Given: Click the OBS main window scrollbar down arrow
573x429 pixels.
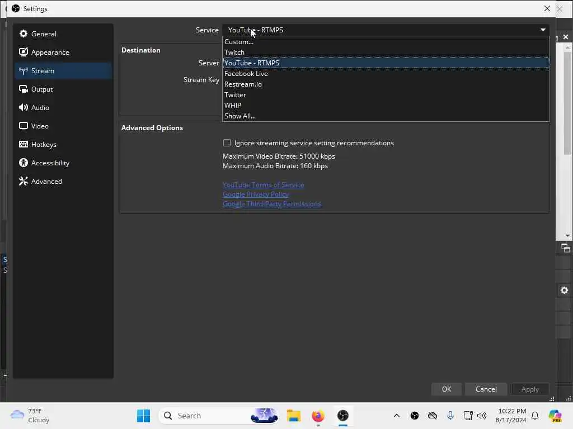Looking at the screenshot, I should 567,236.
